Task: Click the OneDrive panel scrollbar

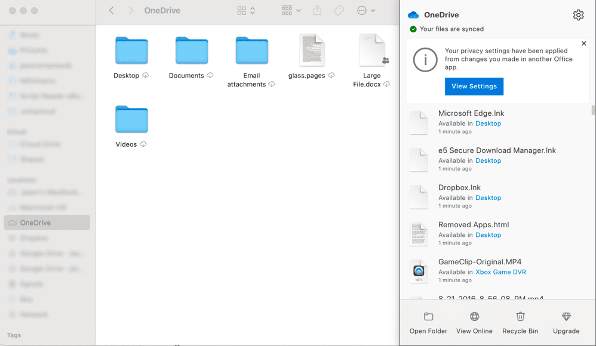Action: (x=593, y=110)
